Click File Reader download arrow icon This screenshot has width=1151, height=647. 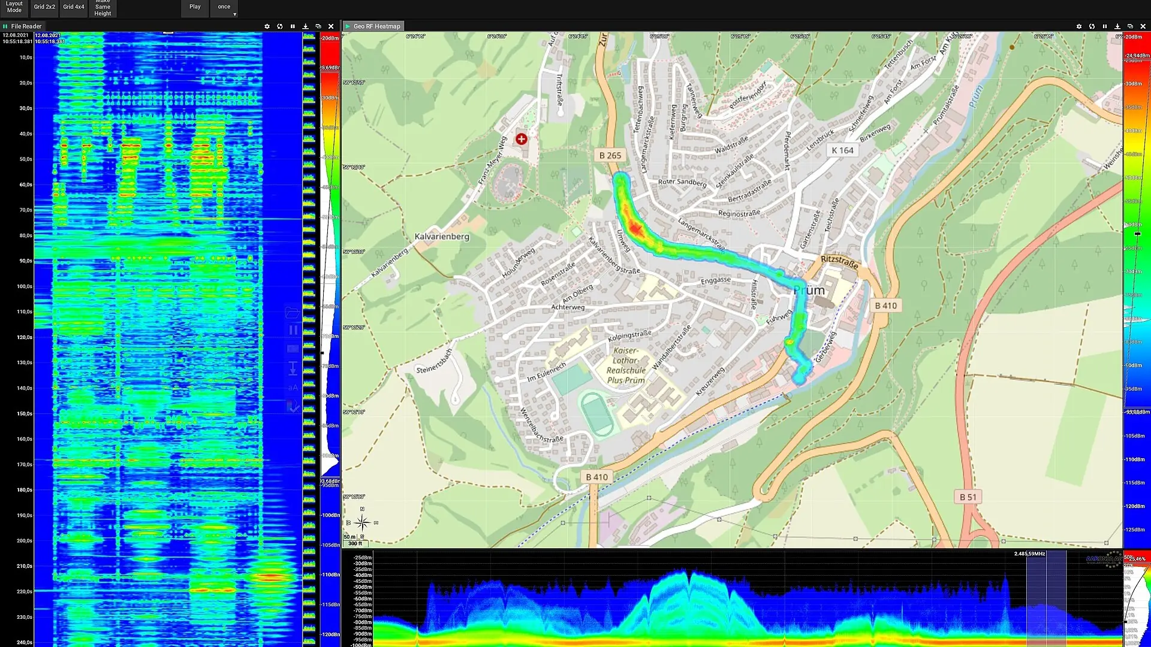point(305,26)
